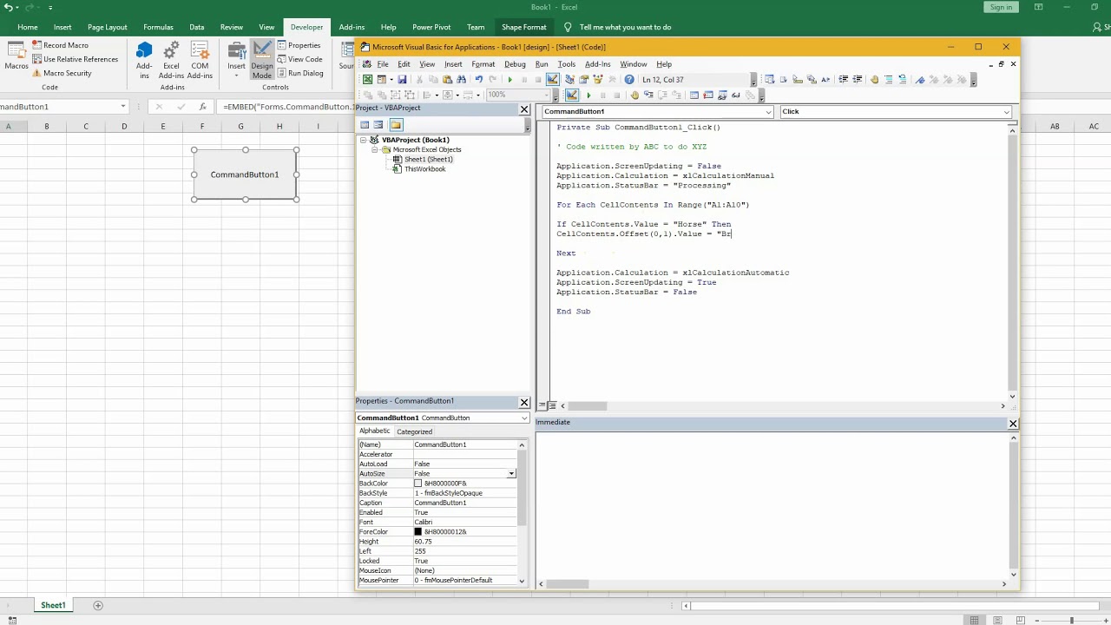Open the Click procedure dropdown in code window
Screen dimensions: 1111x625
(x=1006, y=112)
